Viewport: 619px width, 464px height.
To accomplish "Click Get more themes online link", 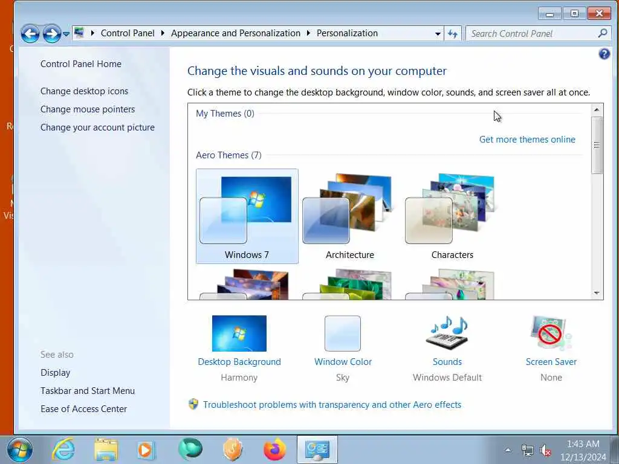I will click(x=527, y=140).
